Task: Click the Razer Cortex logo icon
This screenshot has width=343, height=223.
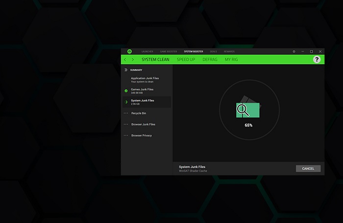Action: click(x=129, y=51)
